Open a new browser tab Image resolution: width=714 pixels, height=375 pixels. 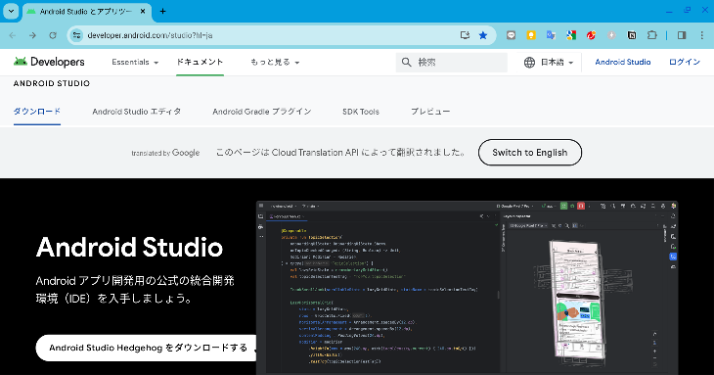click(162, 12)
